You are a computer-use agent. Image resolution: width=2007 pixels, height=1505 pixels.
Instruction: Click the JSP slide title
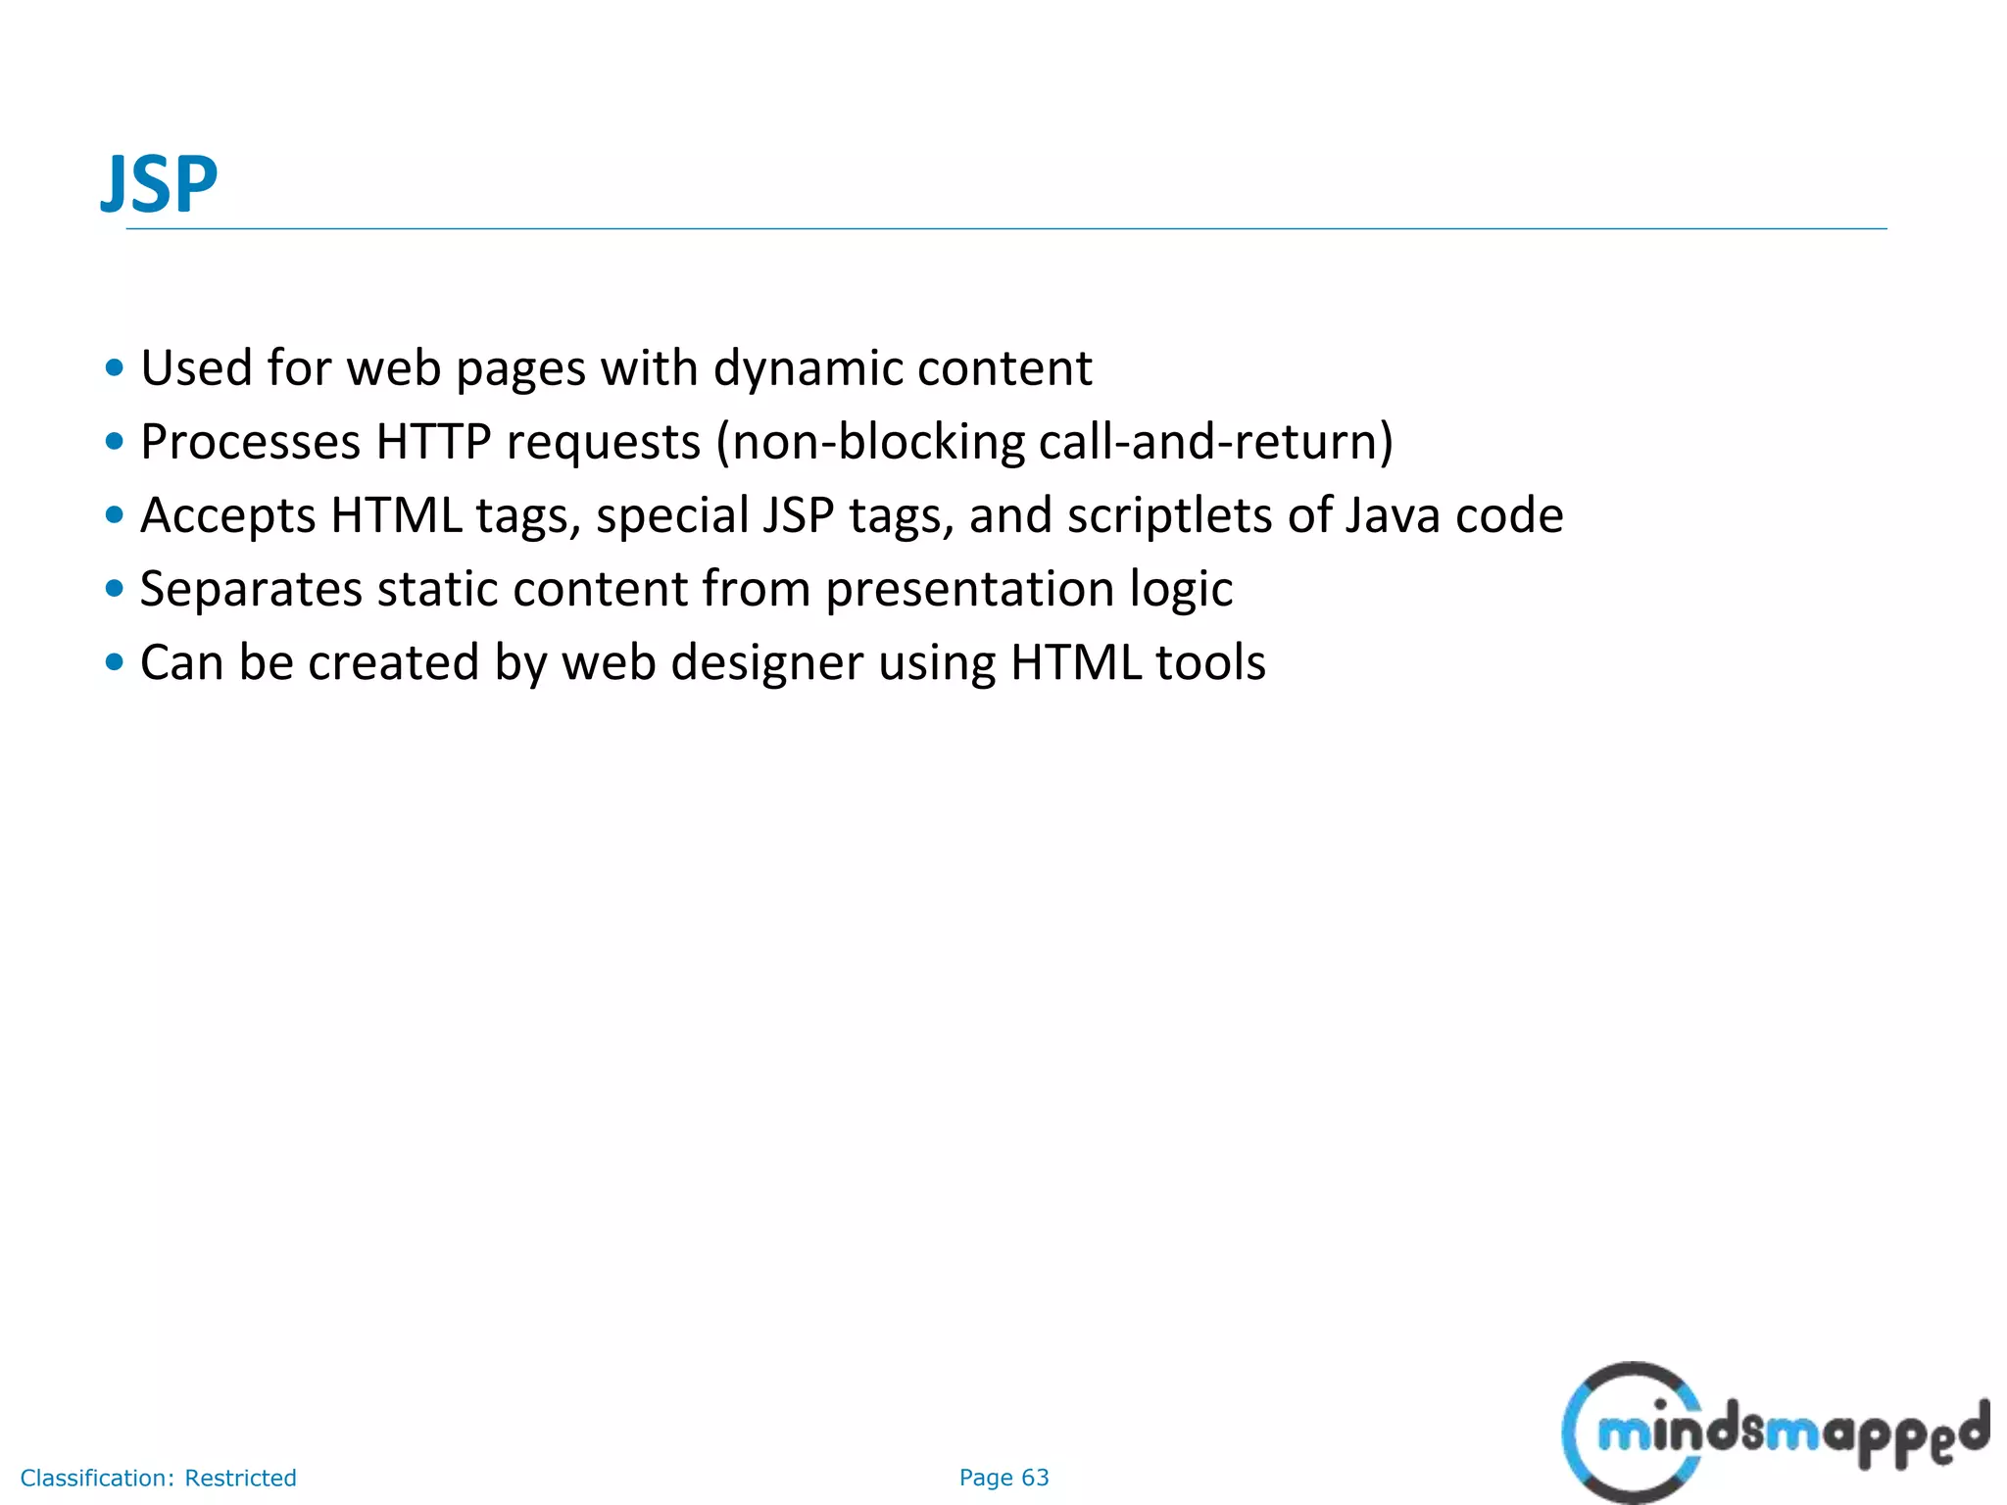[160, 184]
